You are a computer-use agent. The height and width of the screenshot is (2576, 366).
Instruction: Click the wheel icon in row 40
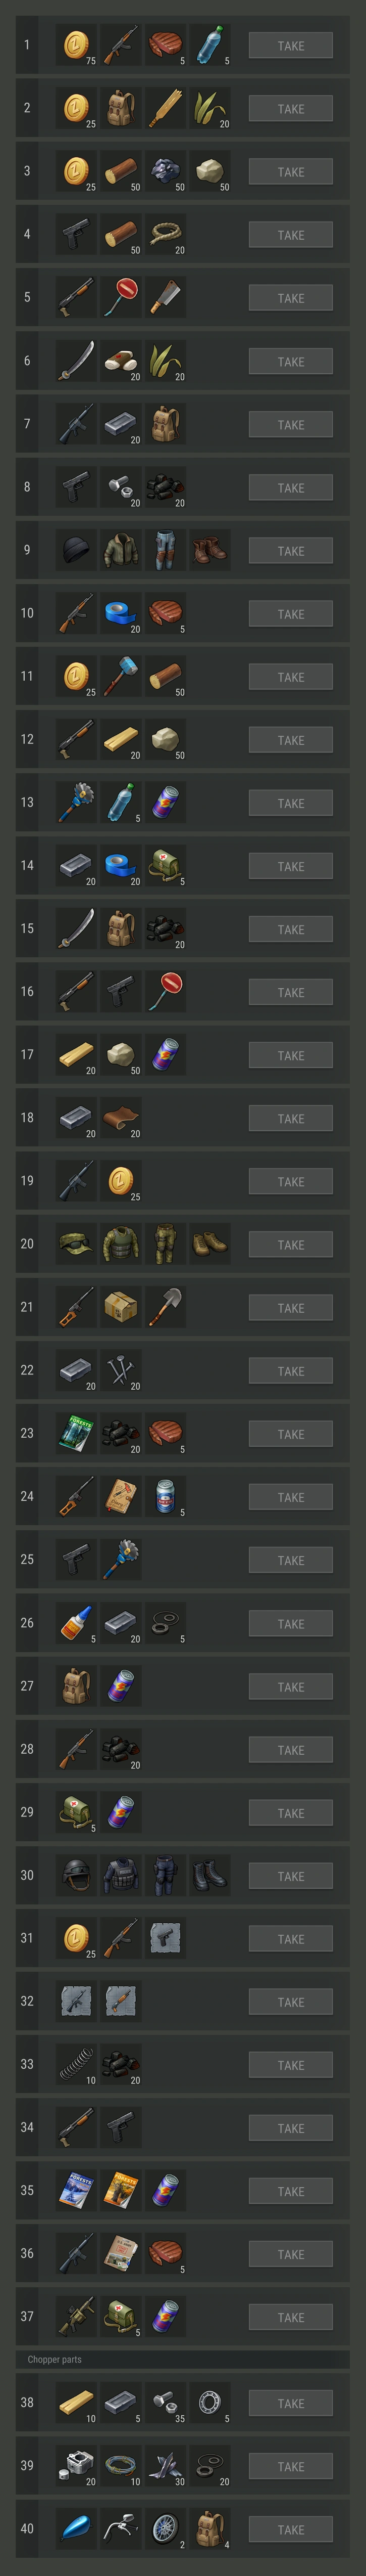click(165, 2529)
